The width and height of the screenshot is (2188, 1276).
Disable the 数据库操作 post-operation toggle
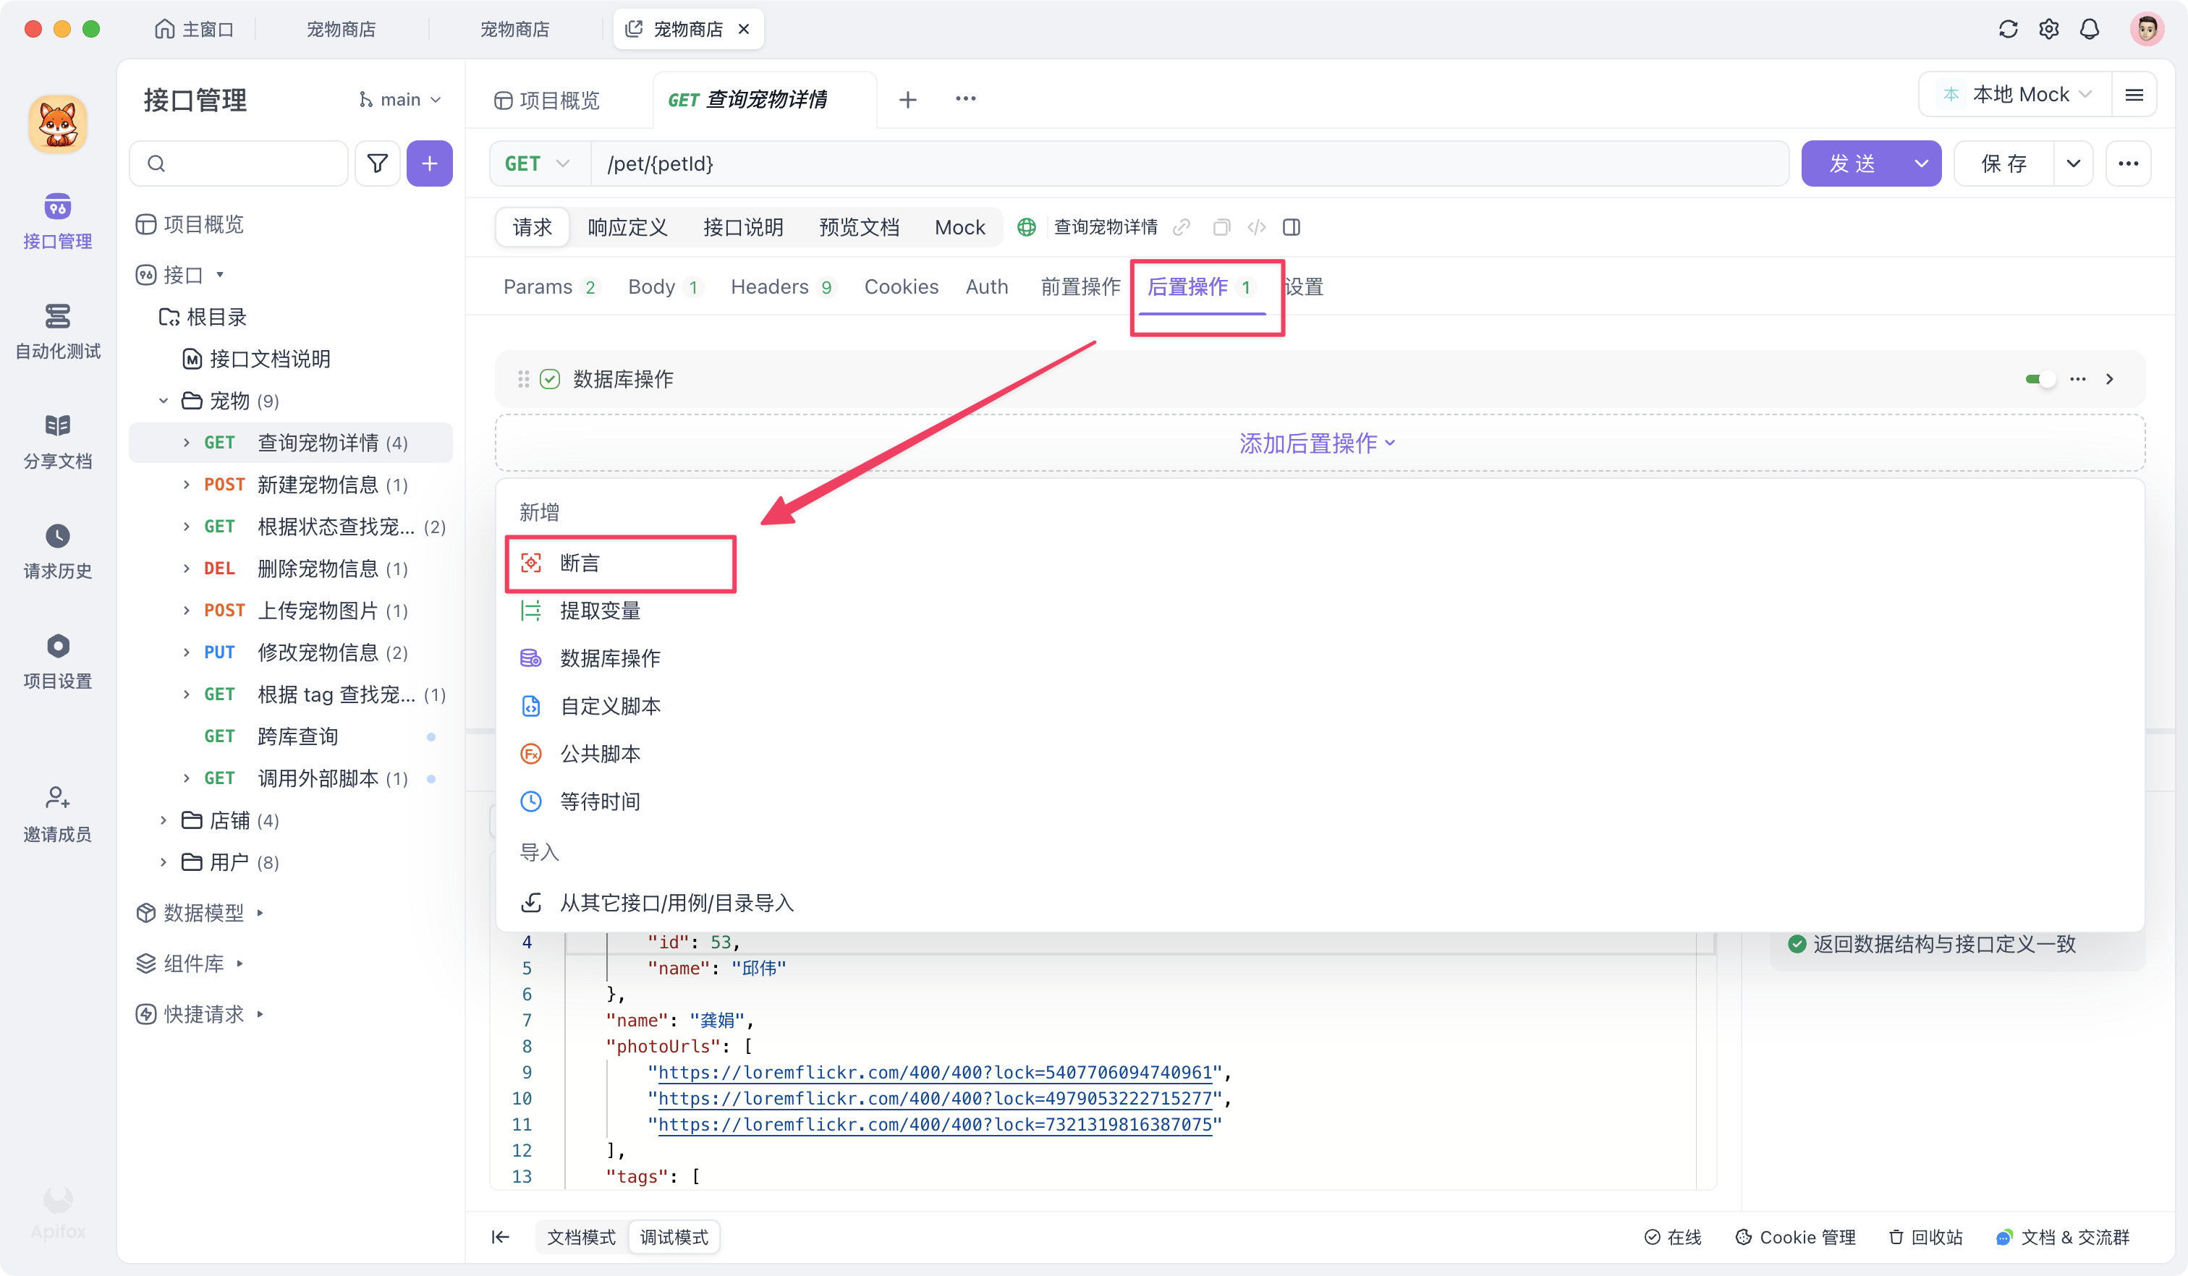point(2040,378)
